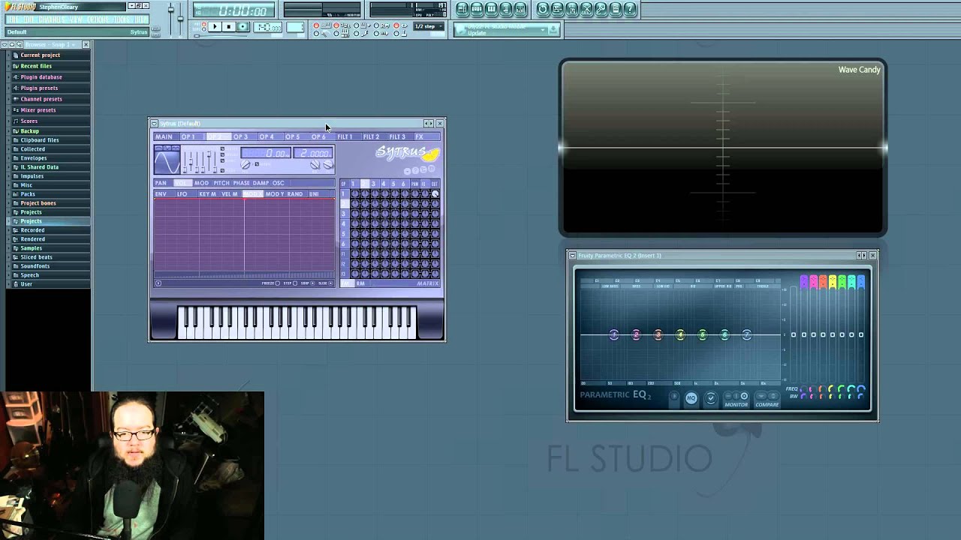
Task: Click band 1 token in Parametric EQ graph
Action: point(614,335)
